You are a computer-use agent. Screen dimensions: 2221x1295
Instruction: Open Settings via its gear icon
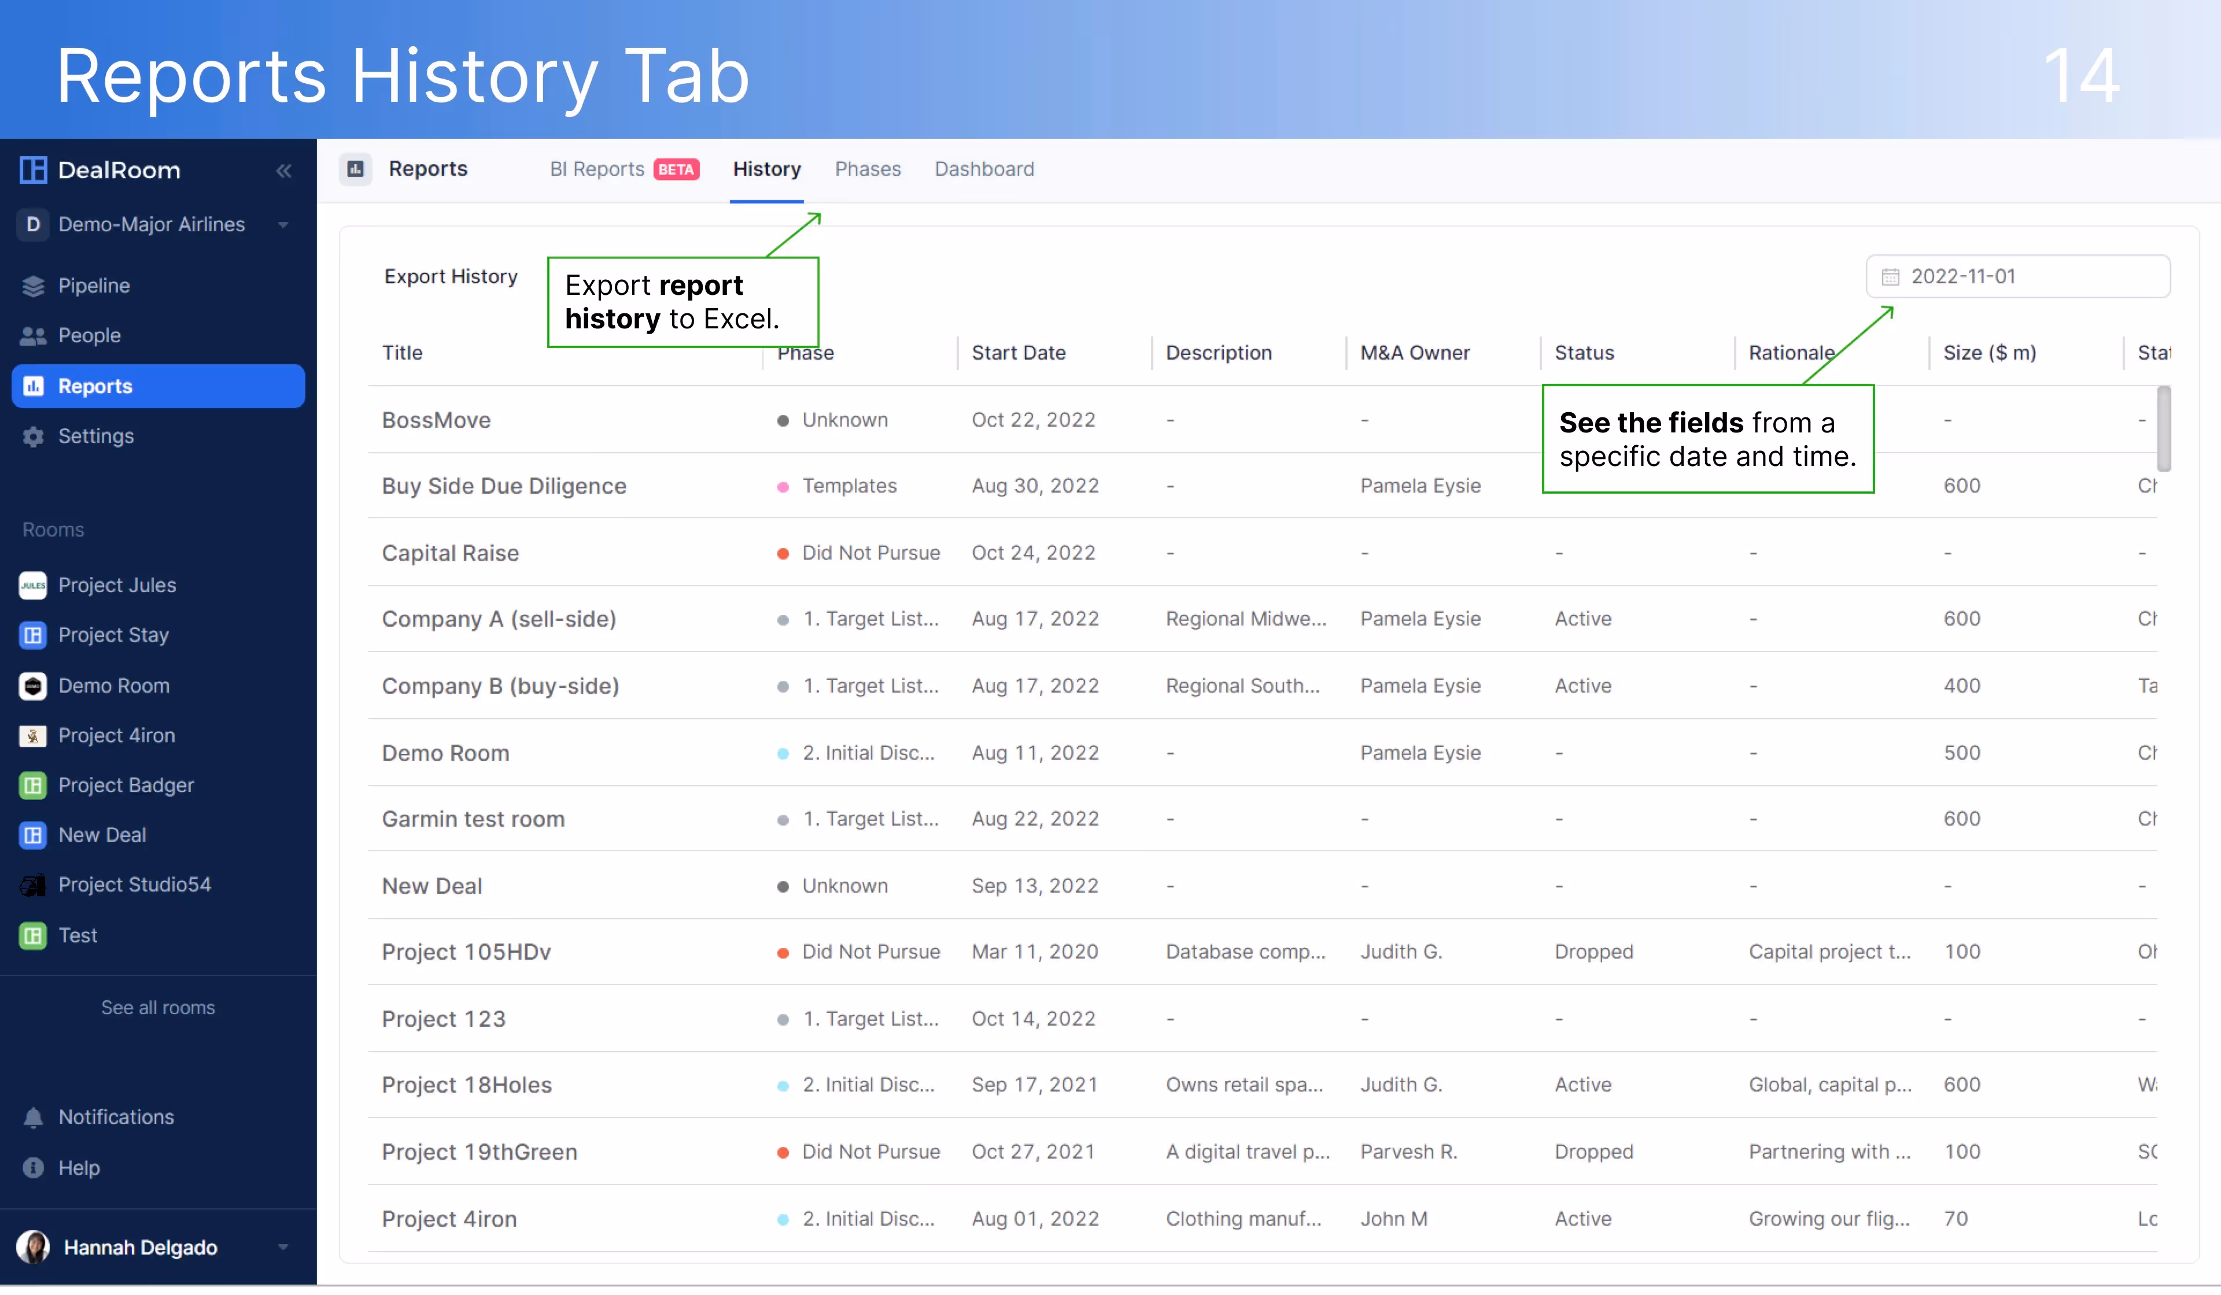(x=32, y=436)
